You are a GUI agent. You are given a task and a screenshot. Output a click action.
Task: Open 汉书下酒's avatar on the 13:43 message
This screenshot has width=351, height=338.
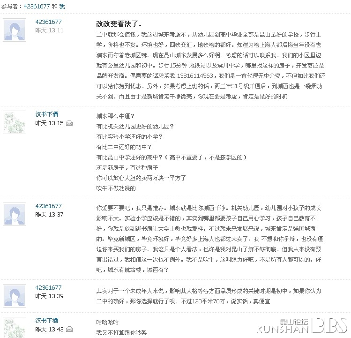tap(15, 327)
